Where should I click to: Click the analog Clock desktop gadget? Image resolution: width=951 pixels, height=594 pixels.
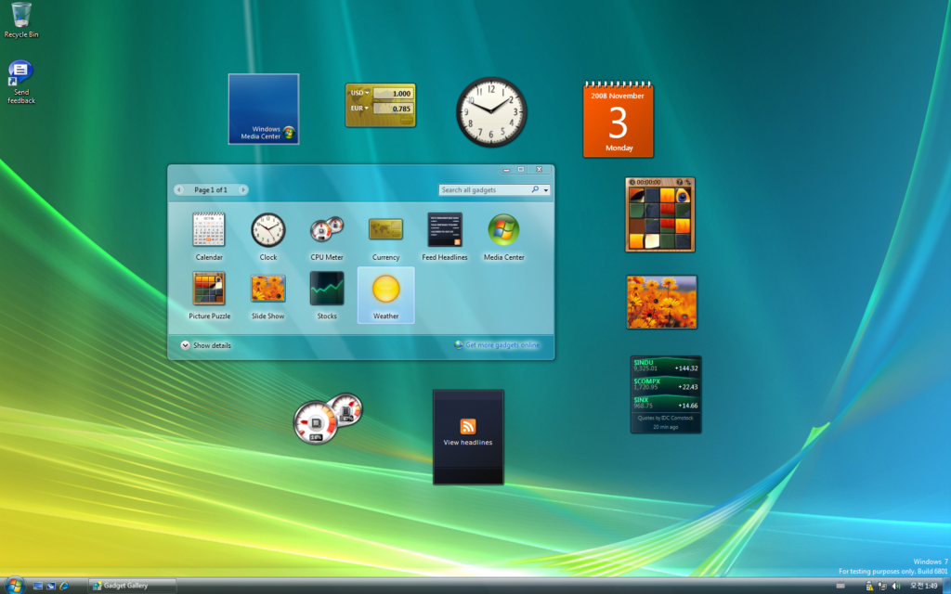click(491, 112)
